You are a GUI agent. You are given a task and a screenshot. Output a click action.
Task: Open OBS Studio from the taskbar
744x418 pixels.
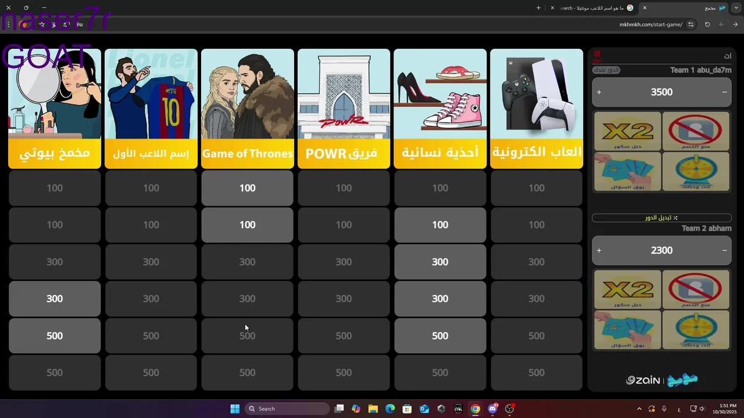click(510, 409)
